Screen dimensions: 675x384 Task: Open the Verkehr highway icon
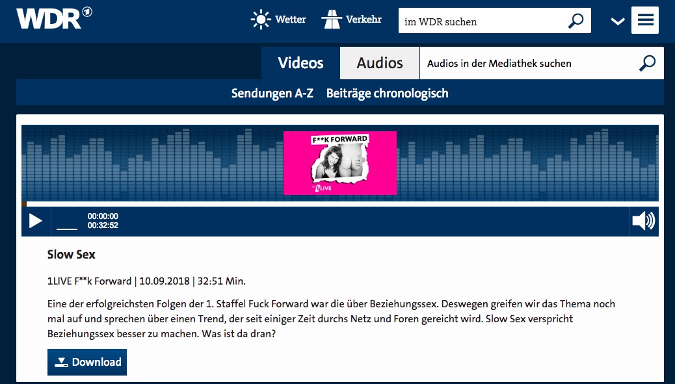coord(332,19)
